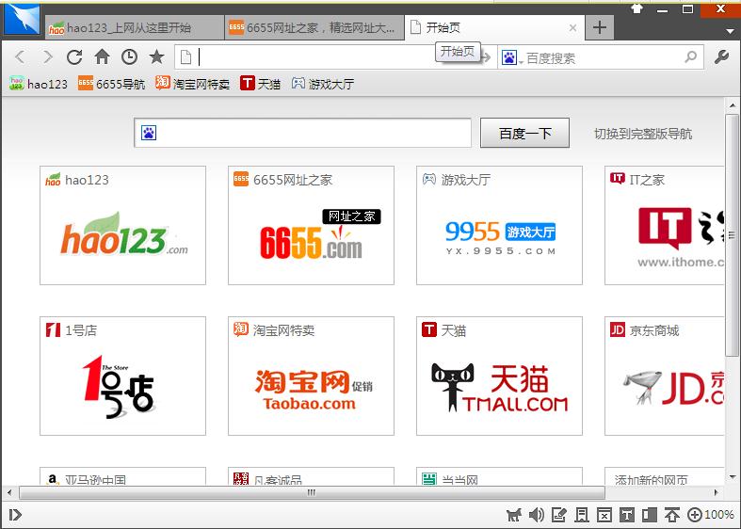Image resolution: width=741 pixels, height=529 pixels.
Task: Open the 9955 游戏大厅 thumbnail tile
Action: tap(499, 225)
